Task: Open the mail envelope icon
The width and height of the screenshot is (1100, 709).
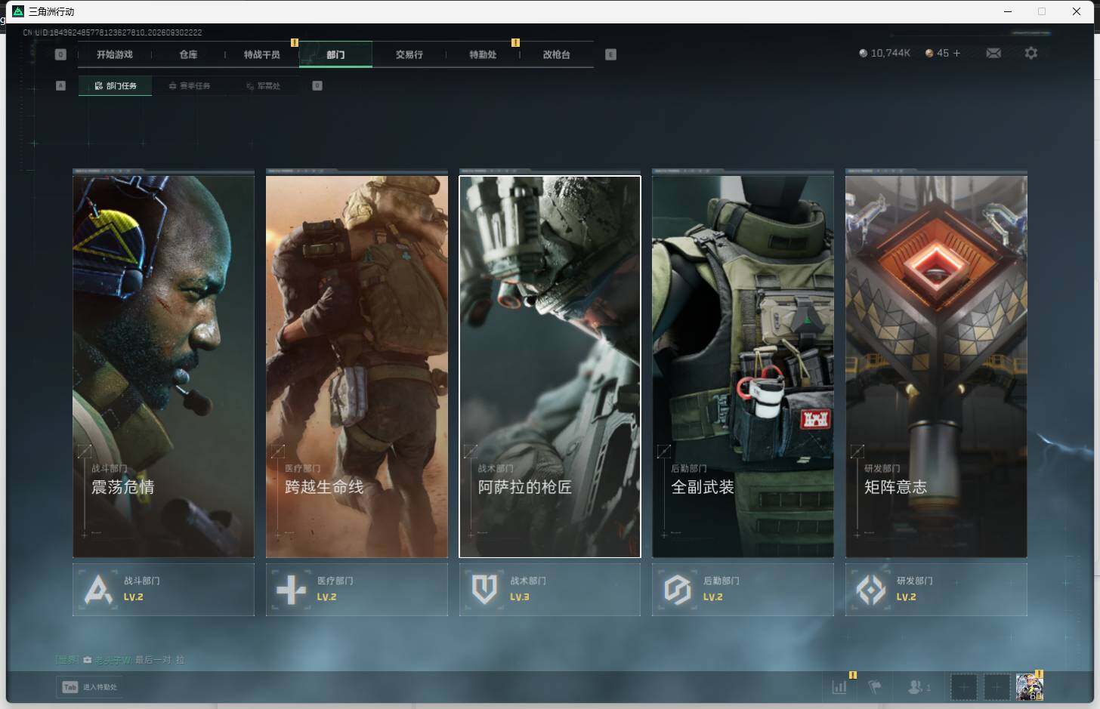Action: [993, 53]
